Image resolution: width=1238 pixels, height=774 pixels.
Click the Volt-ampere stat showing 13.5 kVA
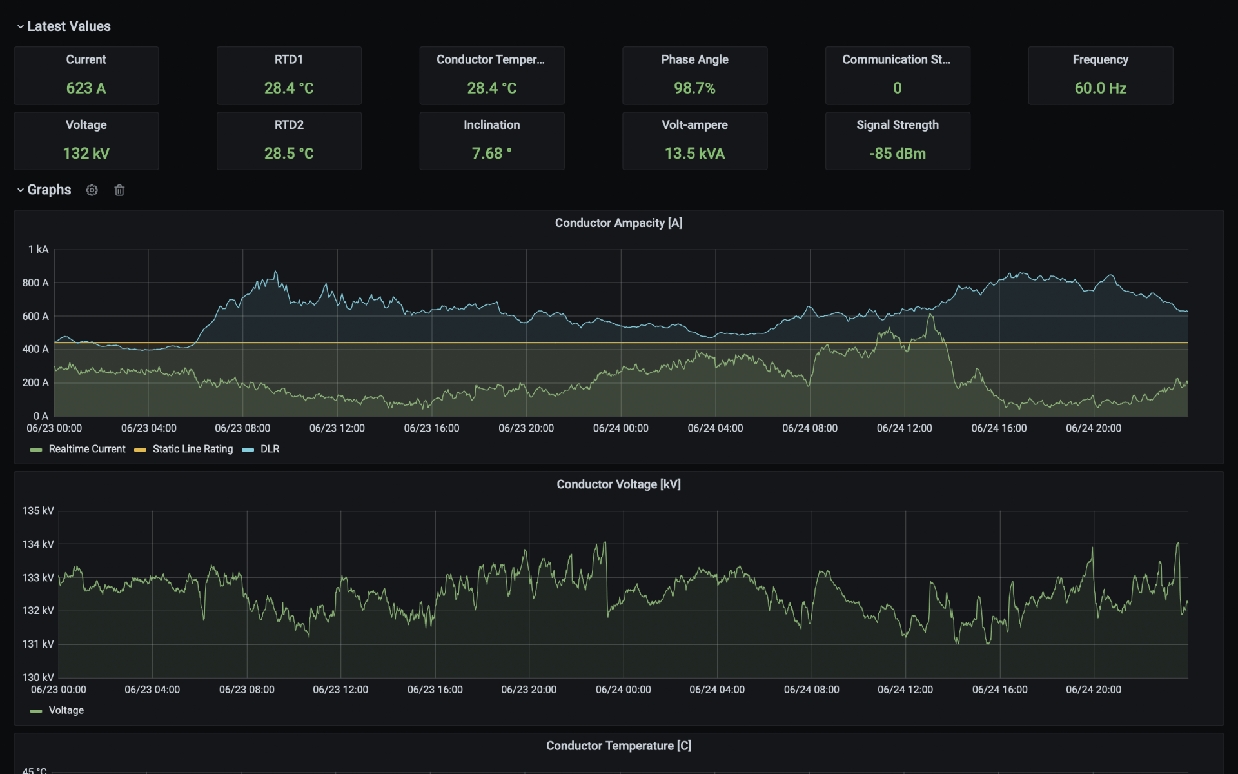point(694,141)
